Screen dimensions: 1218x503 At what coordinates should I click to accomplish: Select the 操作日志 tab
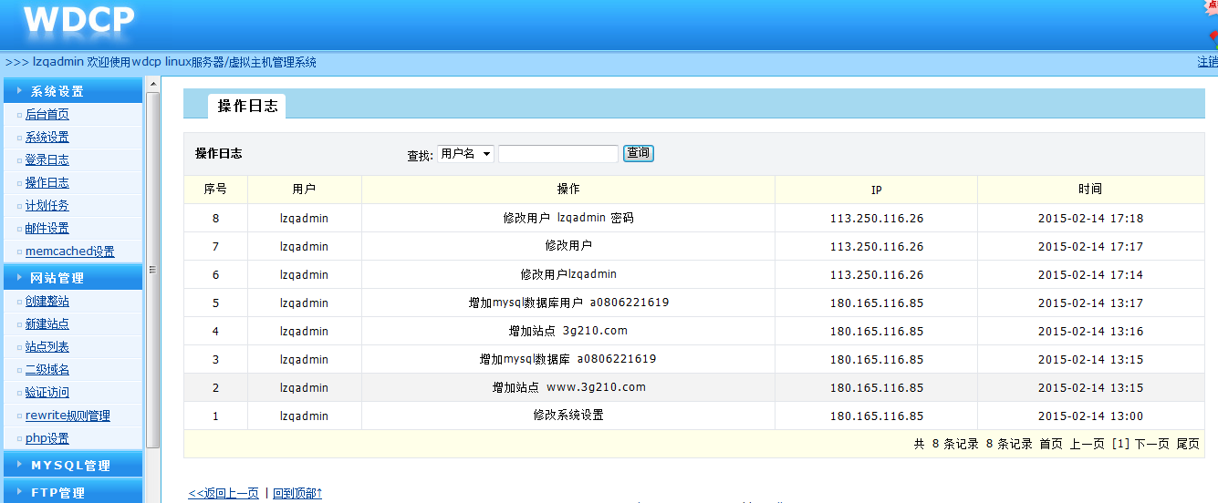(x=247, y=106)
